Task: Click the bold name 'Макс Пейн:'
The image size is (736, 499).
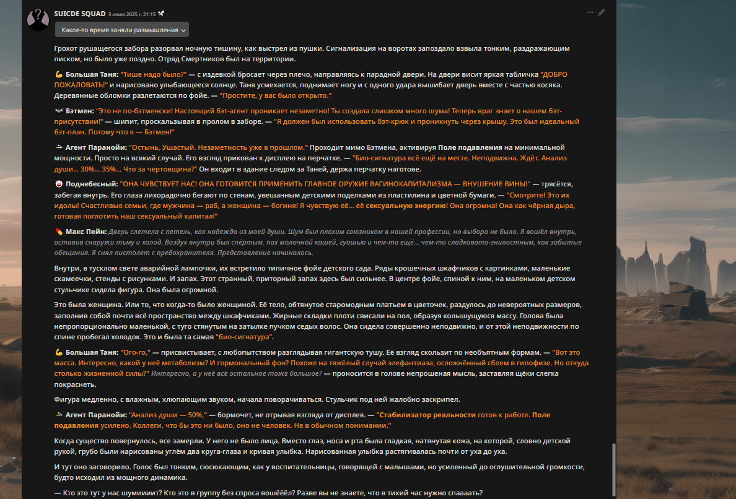Action: pyautogui.click(x=86, y=232)
